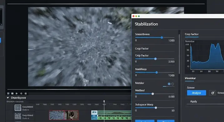The height and width of the screenshot is (122, 224).
Task: Collapse the timeline section using its triangle
Action: (8, 98)
